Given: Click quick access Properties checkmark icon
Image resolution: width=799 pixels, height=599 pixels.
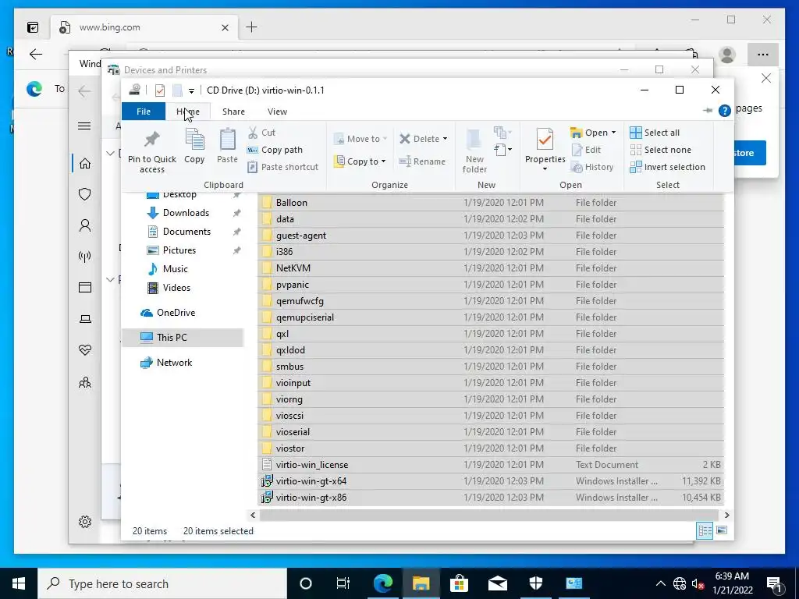Looking at the screenshot, I should click(x=160, y=90).
